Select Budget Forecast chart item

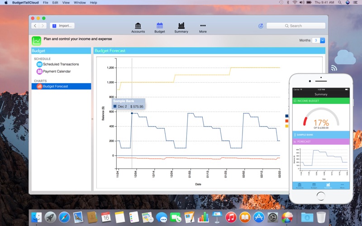click(55, 86)
